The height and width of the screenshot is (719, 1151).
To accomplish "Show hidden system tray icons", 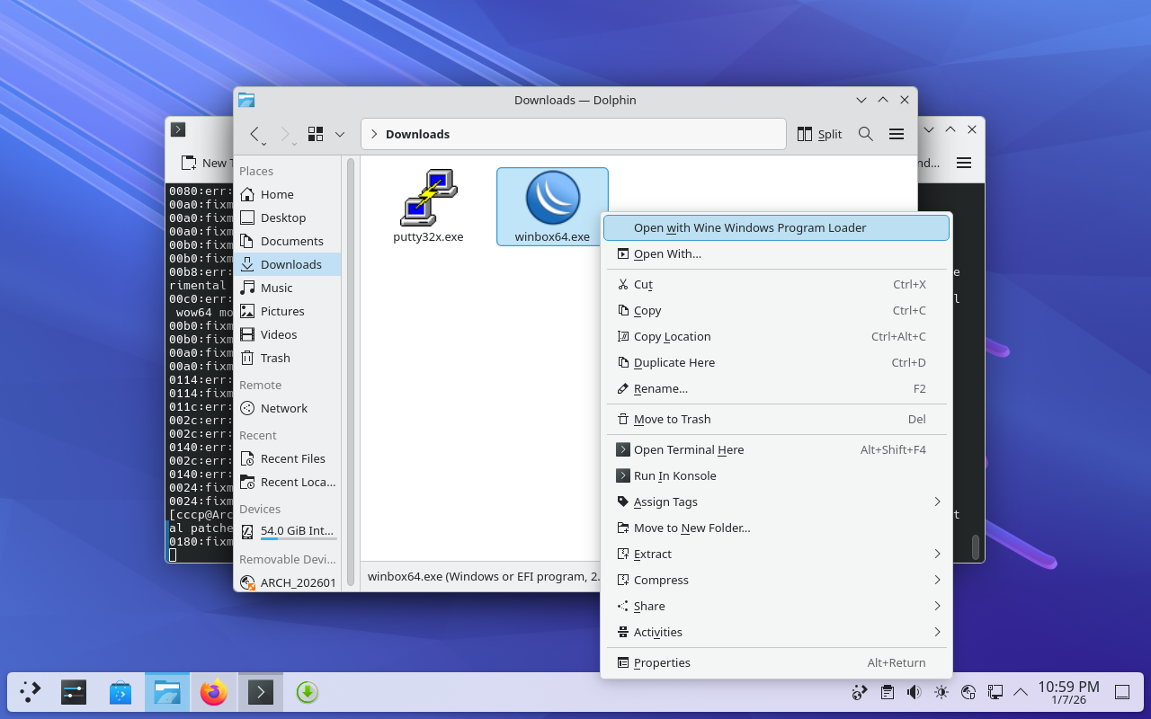I will click(x=1021, y=692).
